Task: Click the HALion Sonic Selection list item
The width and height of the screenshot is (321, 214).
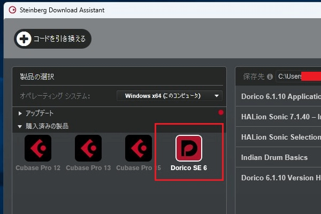Action: click(x=280, y=137)
